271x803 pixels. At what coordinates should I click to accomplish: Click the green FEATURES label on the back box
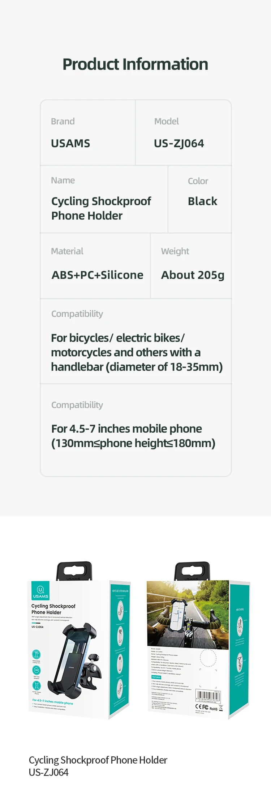pos(156,677)
